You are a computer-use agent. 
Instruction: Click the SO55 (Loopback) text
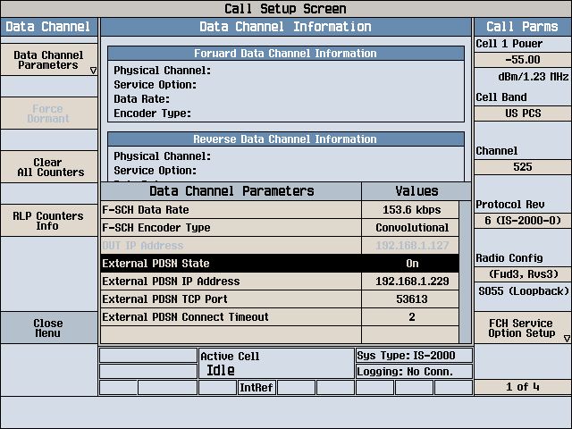pyautogui.click(x=523, y=291)
